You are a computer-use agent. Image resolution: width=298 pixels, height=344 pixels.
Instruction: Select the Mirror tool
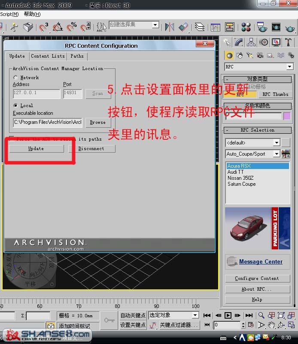pos(169,27)
